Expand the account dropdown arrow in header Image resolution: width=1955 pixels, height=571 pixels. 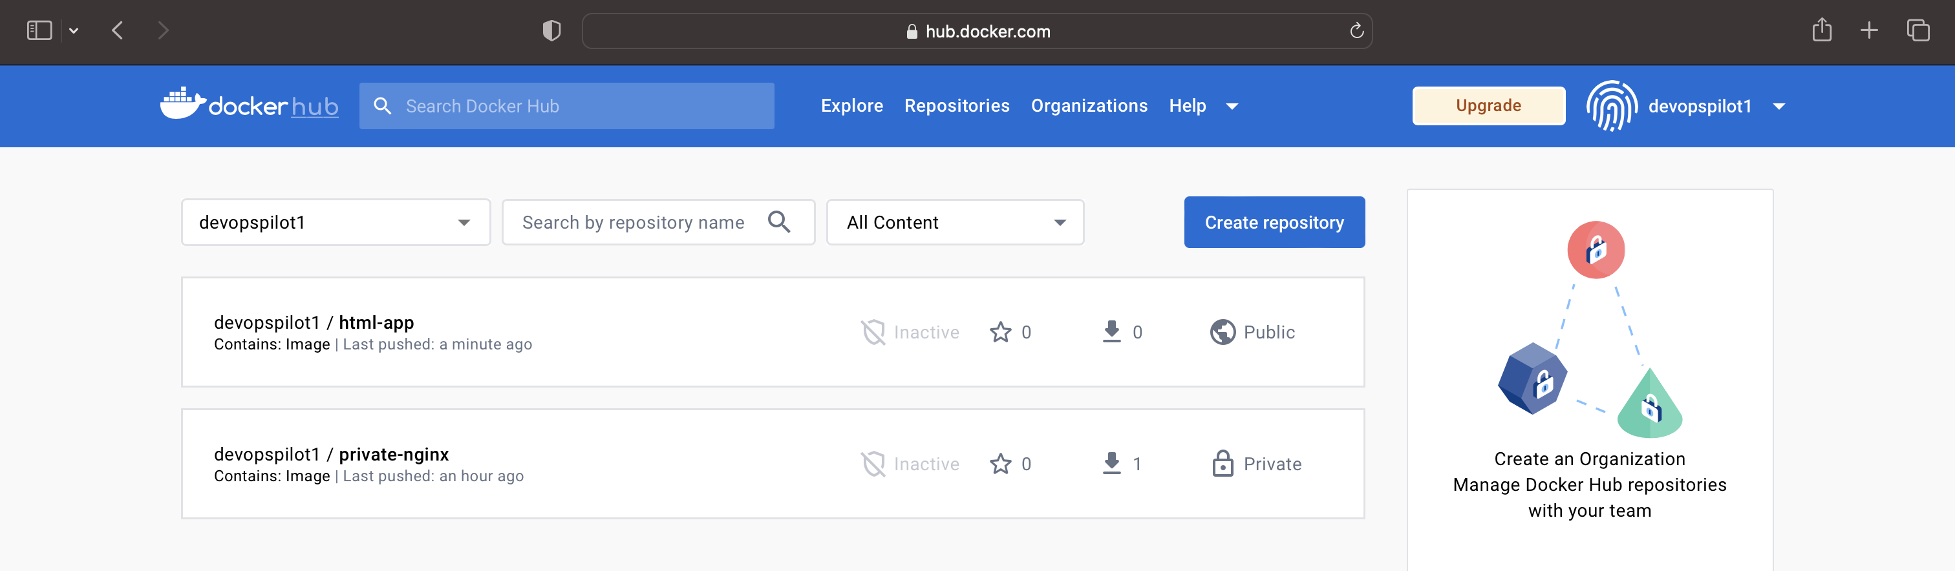pos(1779,106)
